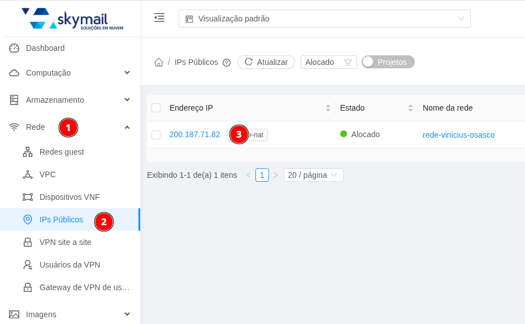Viewport: 525px width, 324px height.
Task: Open Dashboard from the sidebar
Action: pos(45,48)
